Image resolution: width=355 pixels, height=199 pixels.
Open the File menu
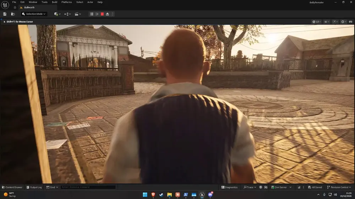tap(14, 2)
